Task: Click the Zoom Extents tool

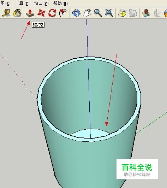Action: 109,13
